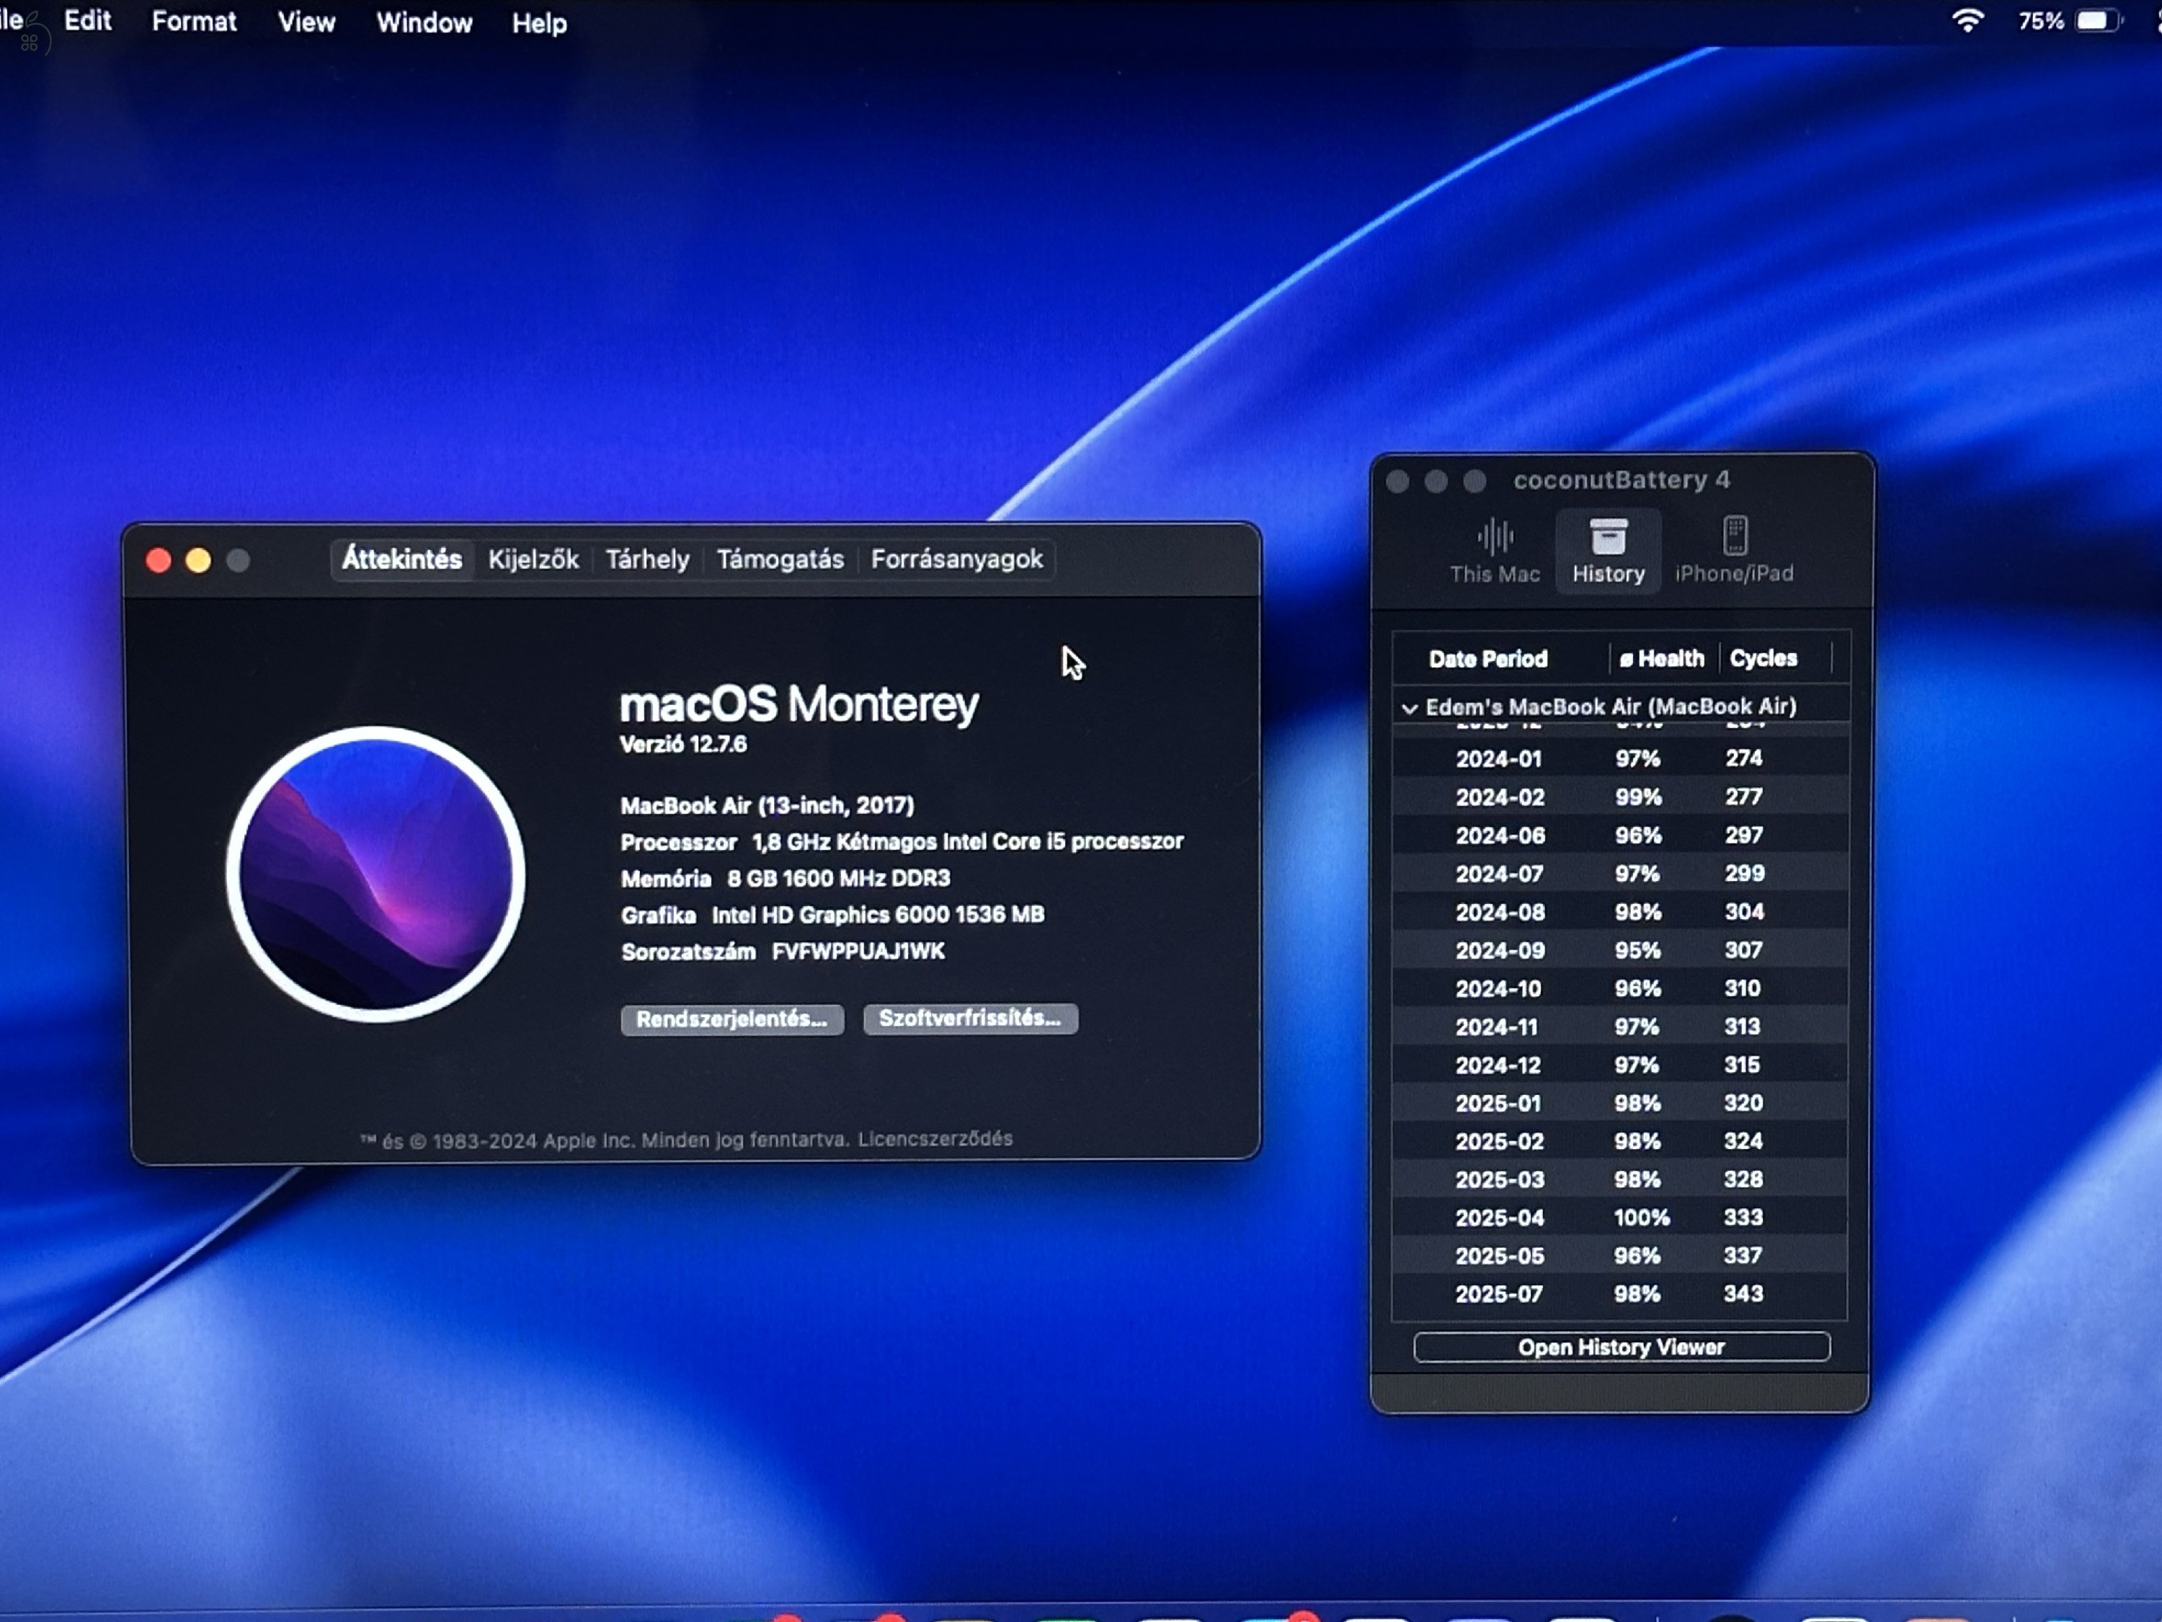This screenshot has height=1622, width=2162.
Task: Open the View menu
Action: [x=306, y=22]
